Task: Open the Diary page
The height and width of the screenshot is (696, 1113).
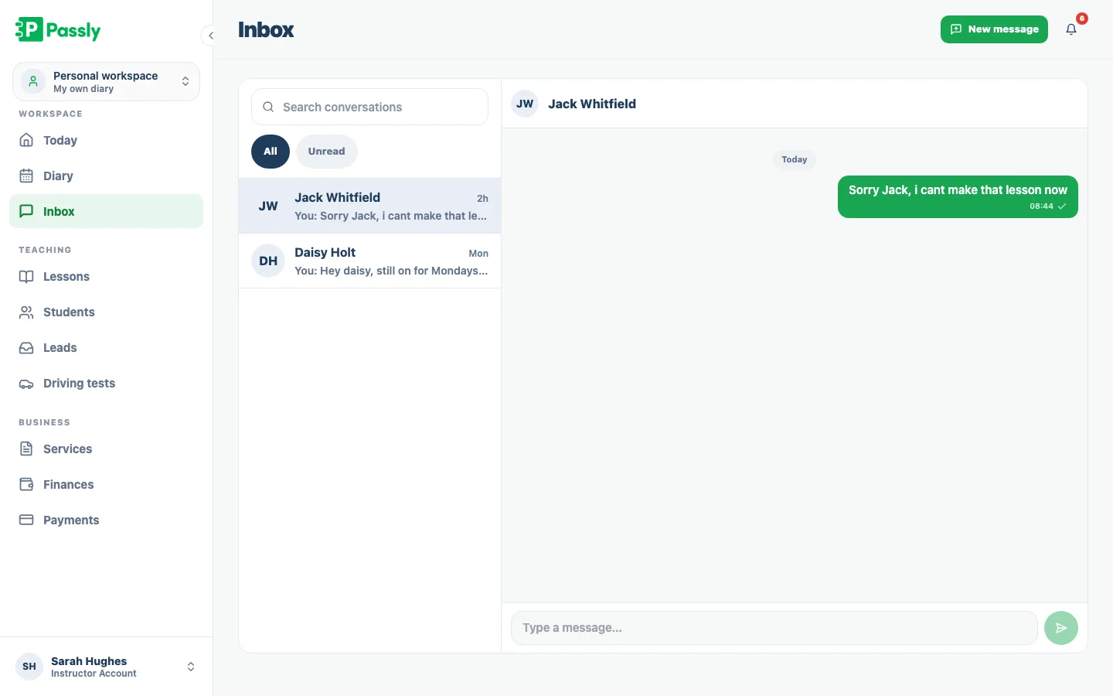Action: point(106,176)
